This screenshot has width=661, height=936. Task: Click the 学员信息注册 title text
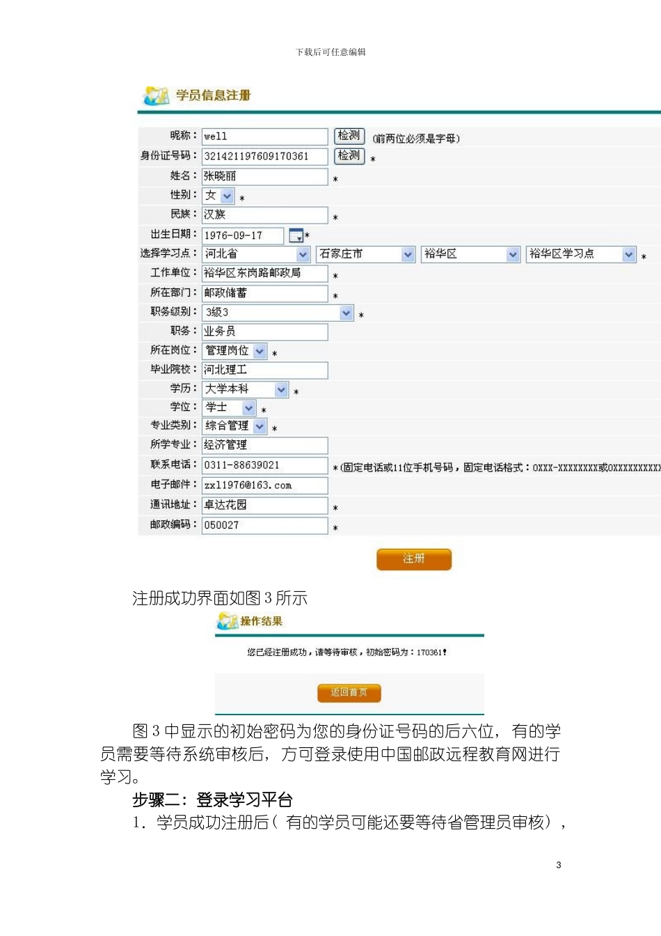click(213, 95)
